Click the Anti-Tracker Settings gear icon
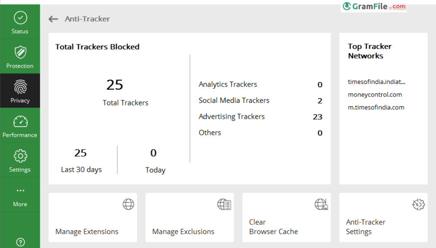This screenshot has height=248, width=436. (x=418, y=205)
